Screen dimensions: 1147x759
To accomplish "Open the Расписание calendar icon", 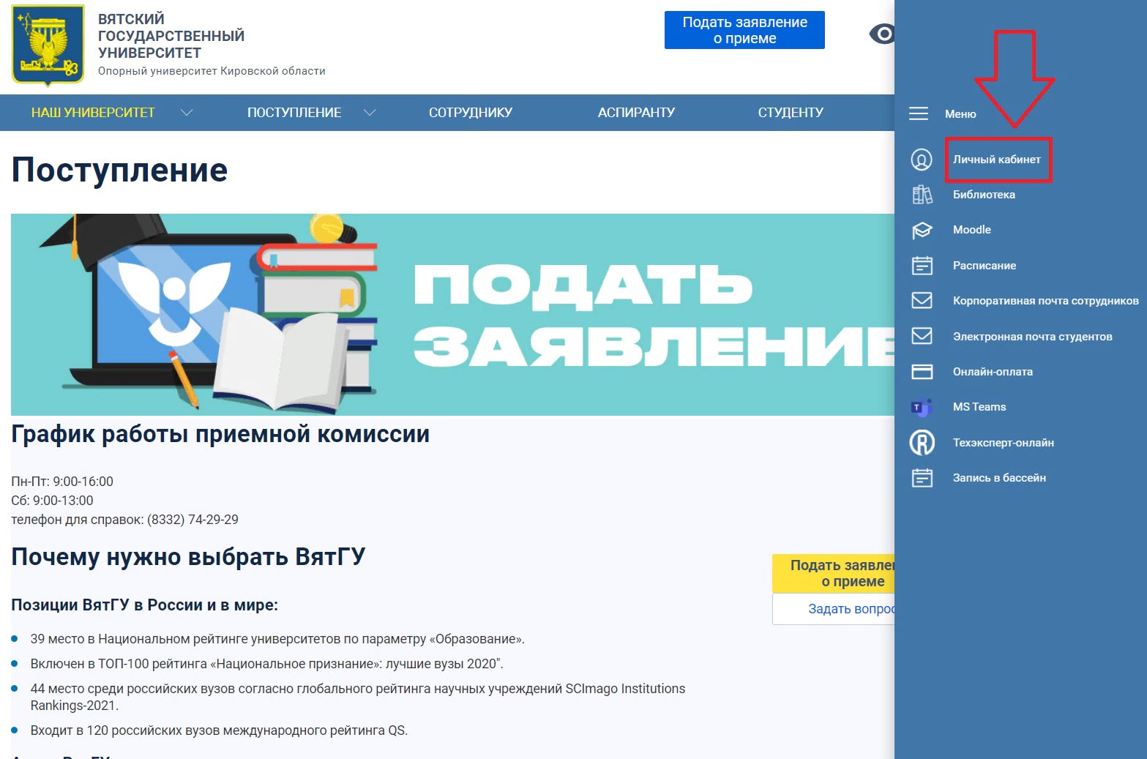I will point(922,266).
